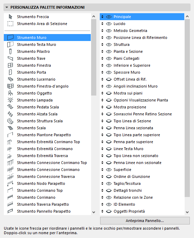Select the Strumento Estremità Corrimano entry
Viewport: 194px width, 238px height.
[47, 149]
